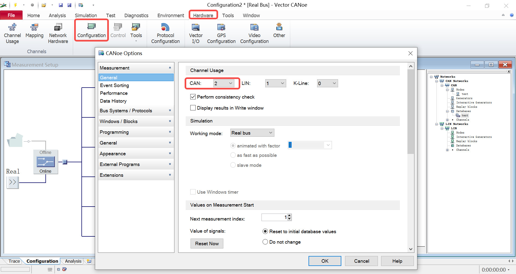Screen dimensions: 516x274
Task: Click the Help button in dialog
Action: pyautogui.click(x=397, y=261)
